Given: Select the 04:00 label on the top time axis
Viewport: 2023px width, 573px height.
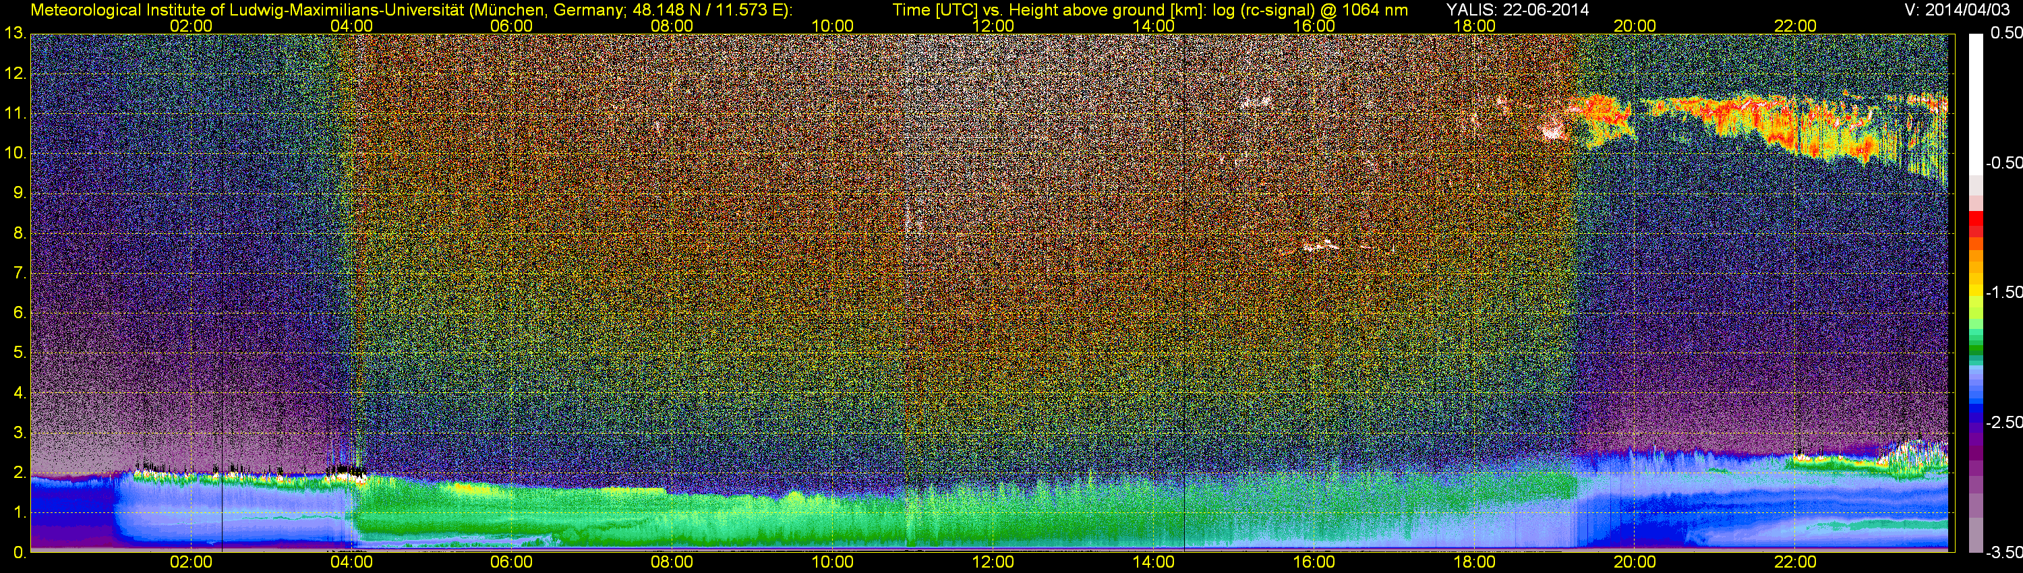Looking at the screenshot, I should [351, 26].
